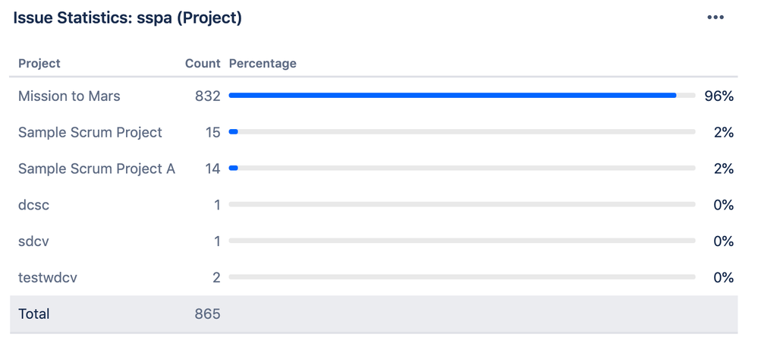Click the Project column header
Viewport: 758px width, 350px height.
pyautogui.click(x=39, y=63)
